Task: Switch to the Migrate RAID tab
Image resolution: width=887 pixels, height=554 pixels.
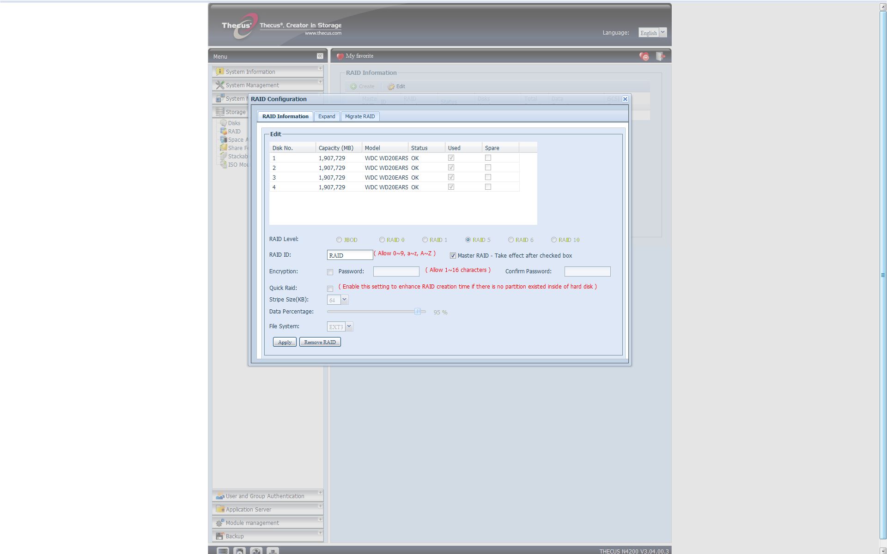Action: [x=359, y=116]
